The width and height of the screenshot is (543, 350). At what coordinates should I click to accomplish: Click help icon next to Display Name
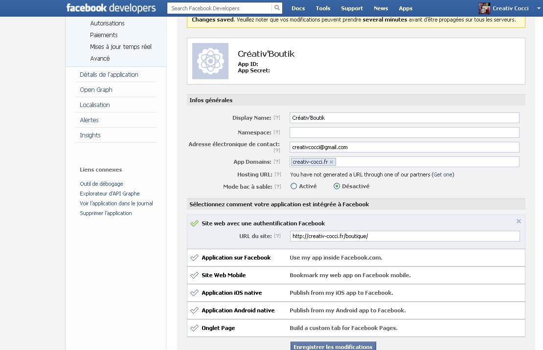[277, 118]
